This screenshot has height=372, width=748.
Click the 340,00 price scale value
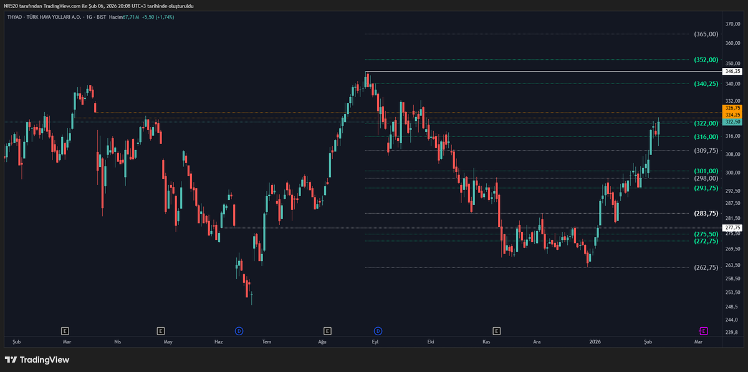(732, 84)
